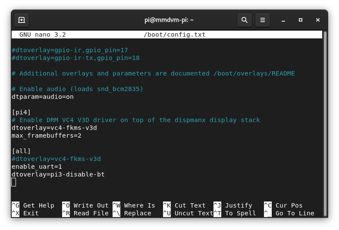Click the Enable DRM VC4 V3D comment
Image resolution: width=339 pixels, height=230 pixels.
click(136, 120)
